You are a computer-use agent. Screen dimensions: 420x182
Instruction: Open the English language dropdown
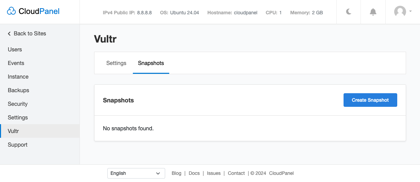pos(136,173)
